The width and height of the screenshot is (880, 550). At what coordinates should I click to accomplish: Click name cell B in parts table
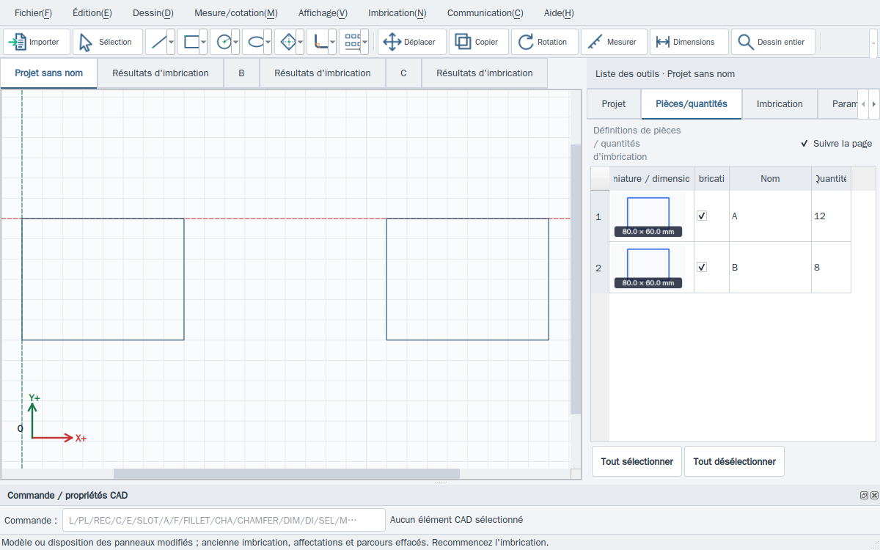[x=770, y=268]
